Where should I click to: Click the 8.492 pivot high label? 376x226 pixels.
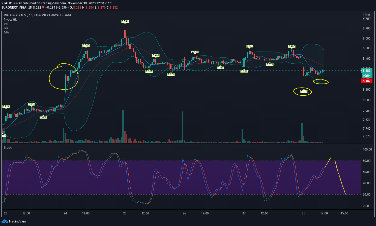[292, 47]
